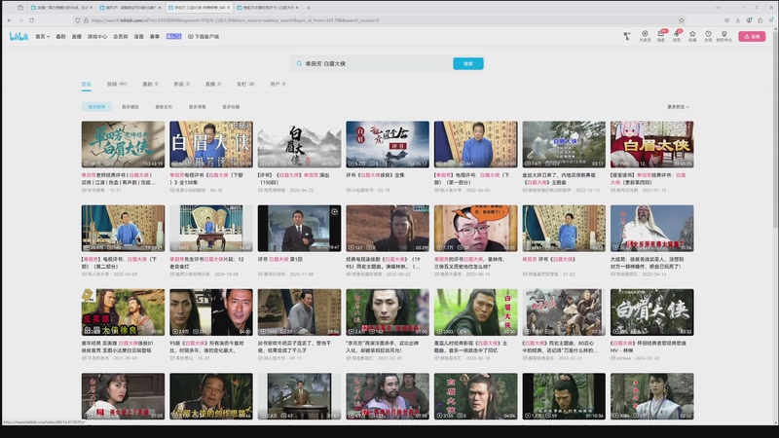Click the blue 搜索 button
779x438 pixels.
pos(468,63)
